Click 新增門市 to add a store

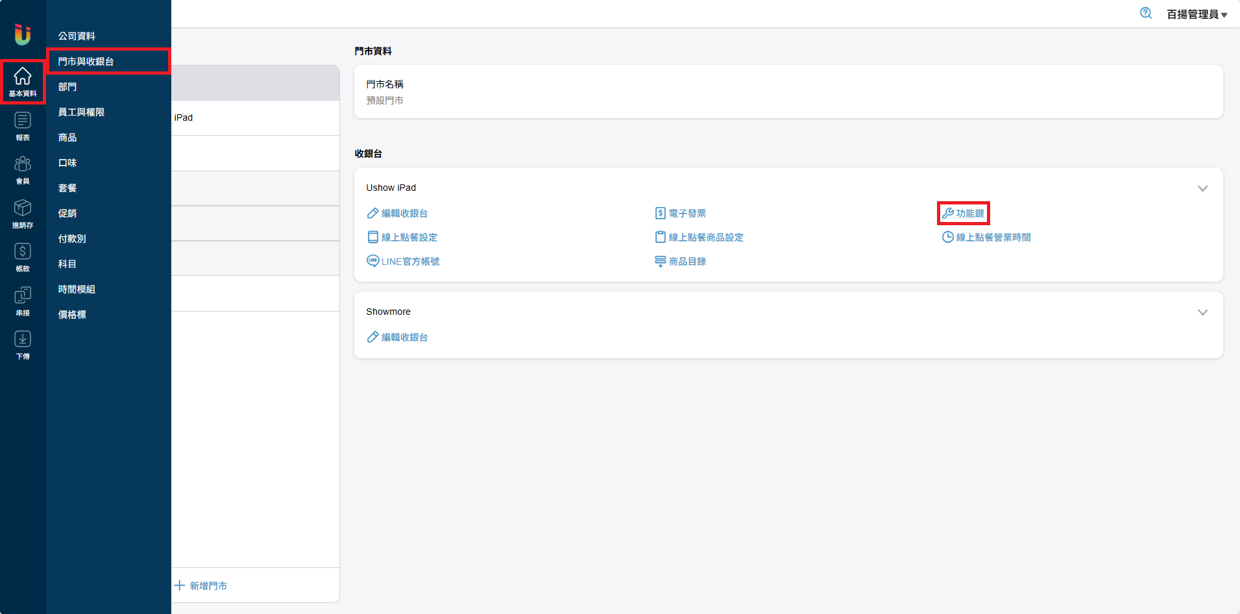click(x=201, y=585)
